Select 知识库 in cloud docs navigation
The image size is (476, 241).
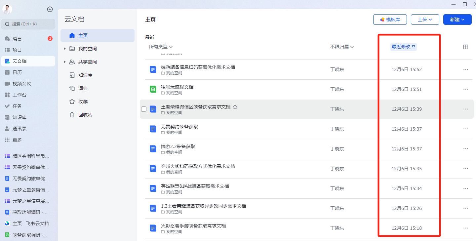point(85,75)
